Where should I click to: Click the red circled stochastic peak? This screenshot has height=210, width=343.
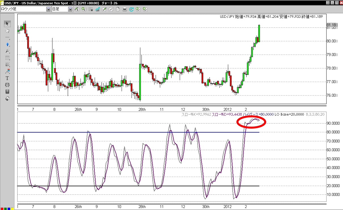coord(251,122)
